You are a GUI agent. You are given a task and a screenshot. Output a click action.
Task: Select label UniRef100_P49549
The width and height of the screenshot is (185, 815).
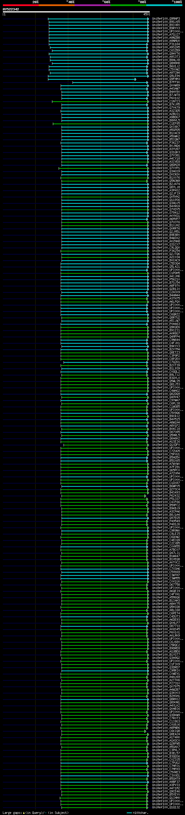[x=166, y=521]
